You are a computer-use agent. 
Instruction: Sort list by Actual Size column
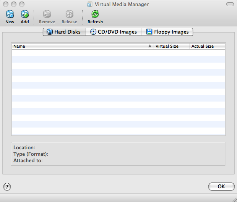207,46
